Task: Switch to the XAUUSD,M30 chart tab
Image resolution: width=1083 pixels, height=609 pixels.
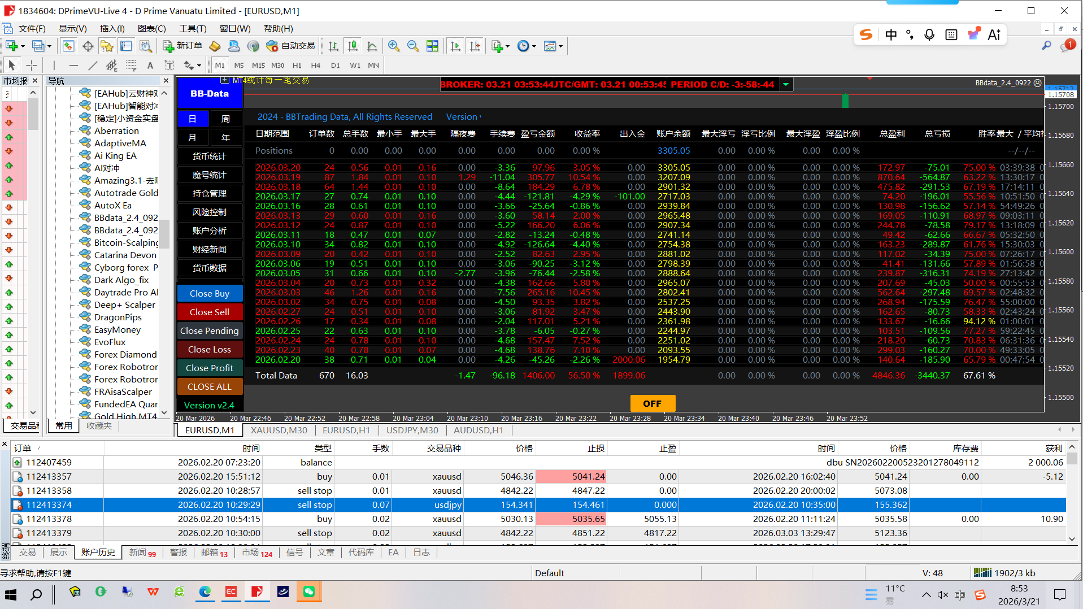Action: [x=279, y=430]
